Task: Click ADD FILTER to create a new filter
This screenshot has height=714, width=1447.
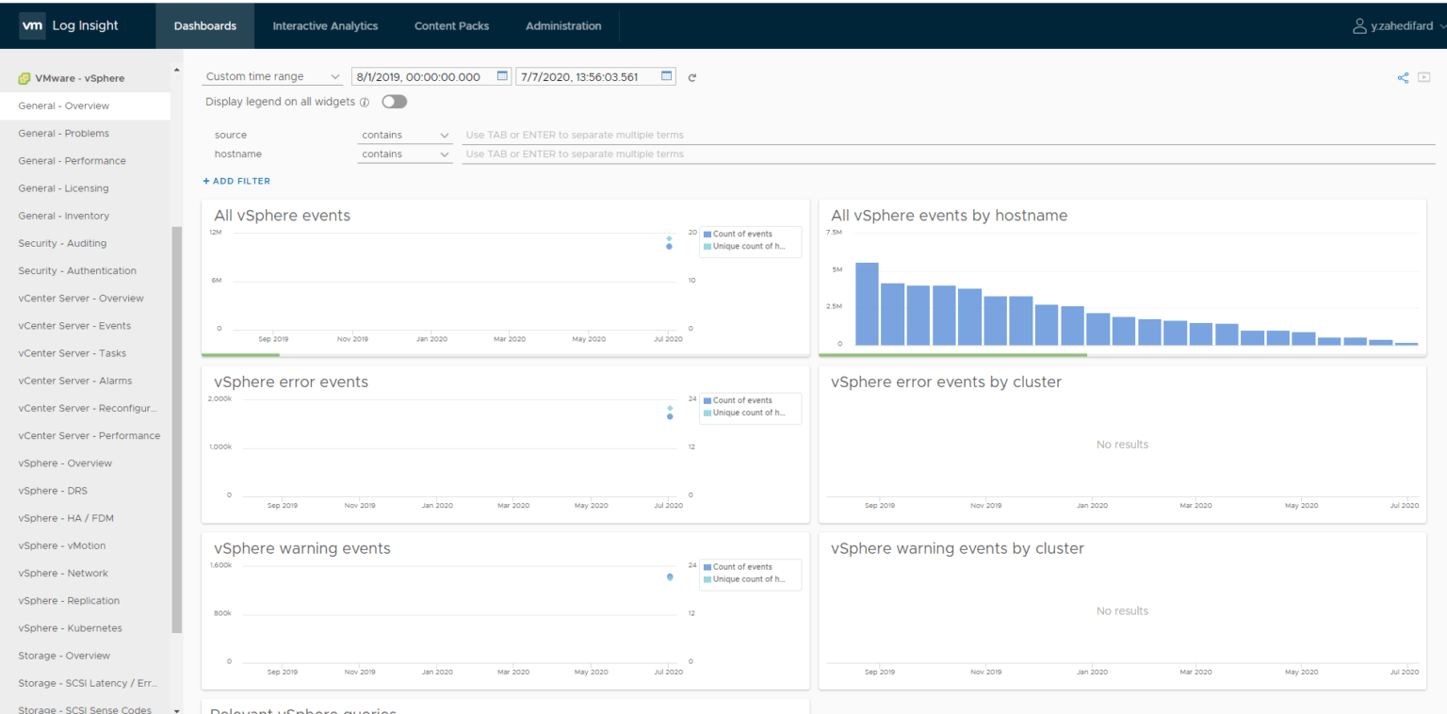Action: point(236,180)
